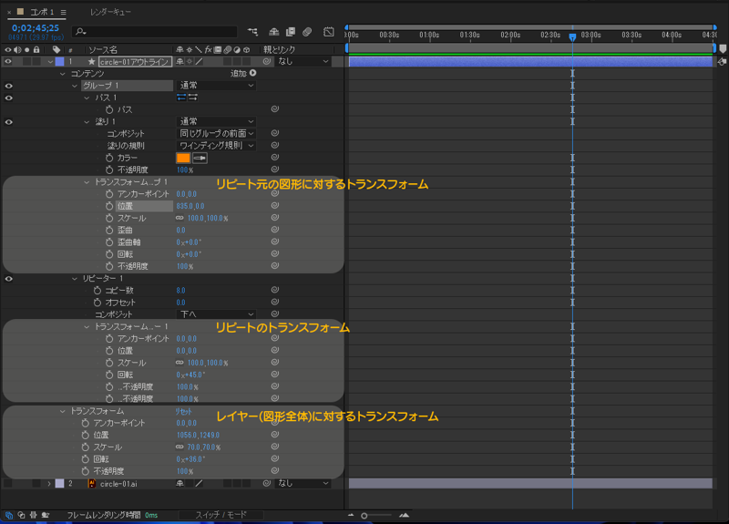This screenshot has height=524, width=729.
Task: Click the stopwatch next to カラー
Action: tap(109, 158)
